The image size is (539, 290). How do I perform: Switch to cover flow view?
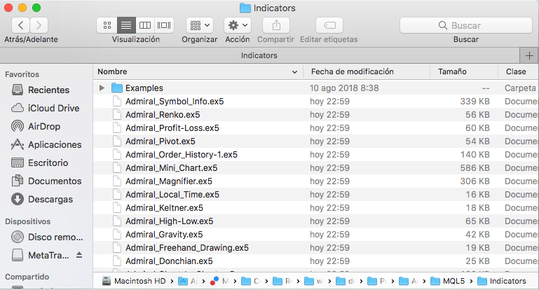click(164, 25)
